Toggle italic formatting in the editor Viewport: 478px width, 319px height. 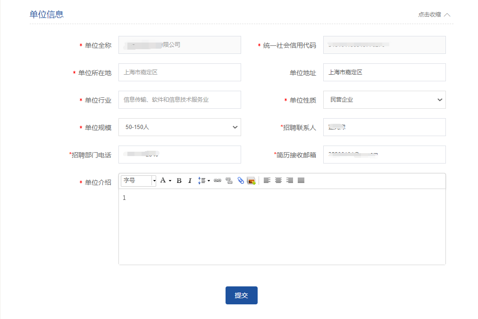[x=190, y=181]
